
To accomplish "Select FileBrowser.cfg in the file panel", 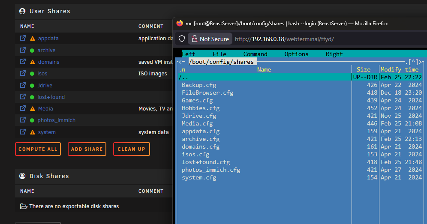I will click(x=207, y=93).
